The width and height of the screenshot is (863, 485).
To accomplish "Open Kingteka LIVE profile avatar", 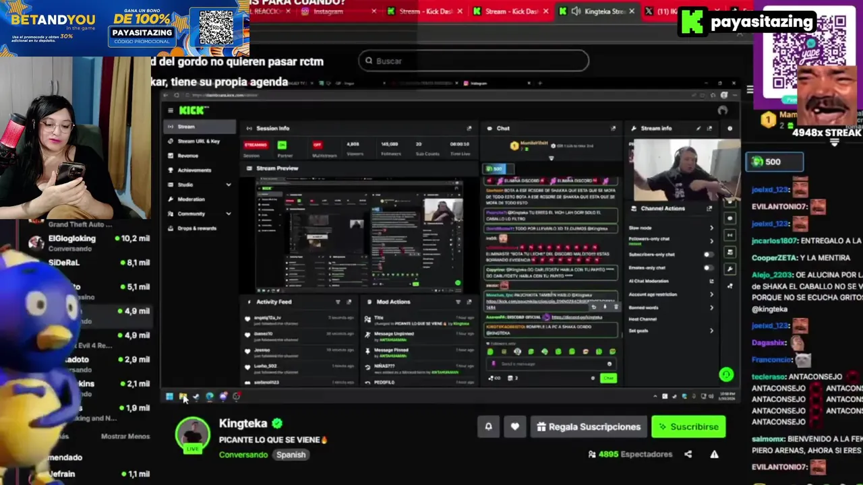I will 193,435.
